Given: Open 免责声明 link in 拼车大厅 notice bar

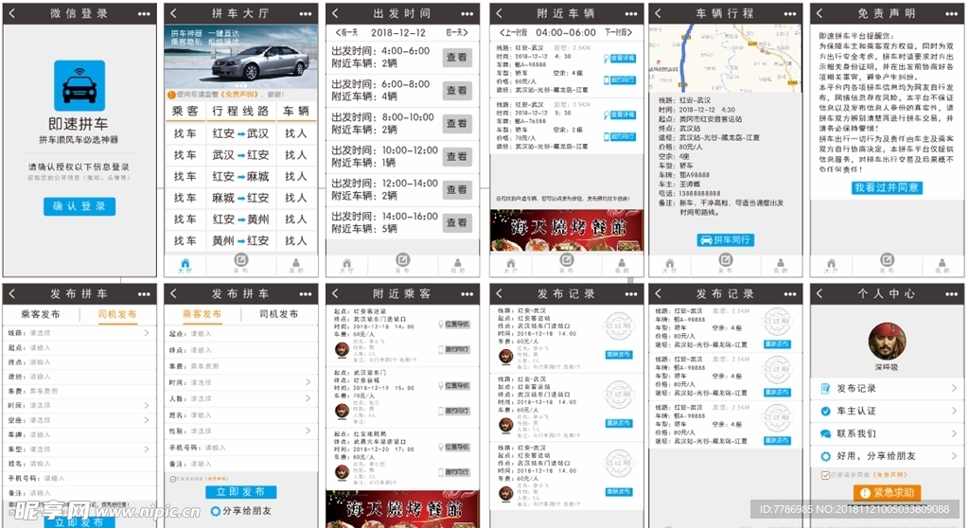Looking at the screenshot, I should [239, 95].
